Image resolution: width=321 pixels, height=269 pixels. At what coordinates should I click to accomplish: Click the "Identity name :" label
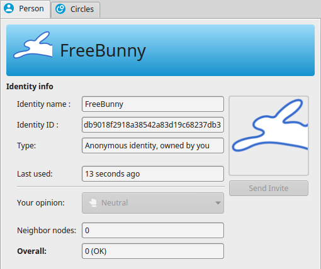(43, 104)
